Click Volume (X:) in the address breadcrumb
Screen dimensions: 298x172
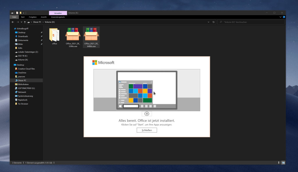pyautogui.click(x=49, y=22)
